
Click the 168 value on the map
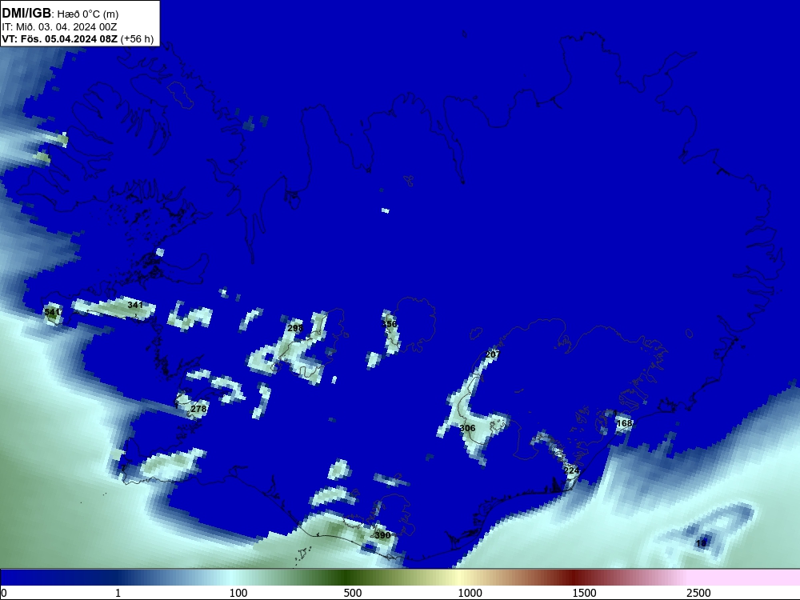624,423
